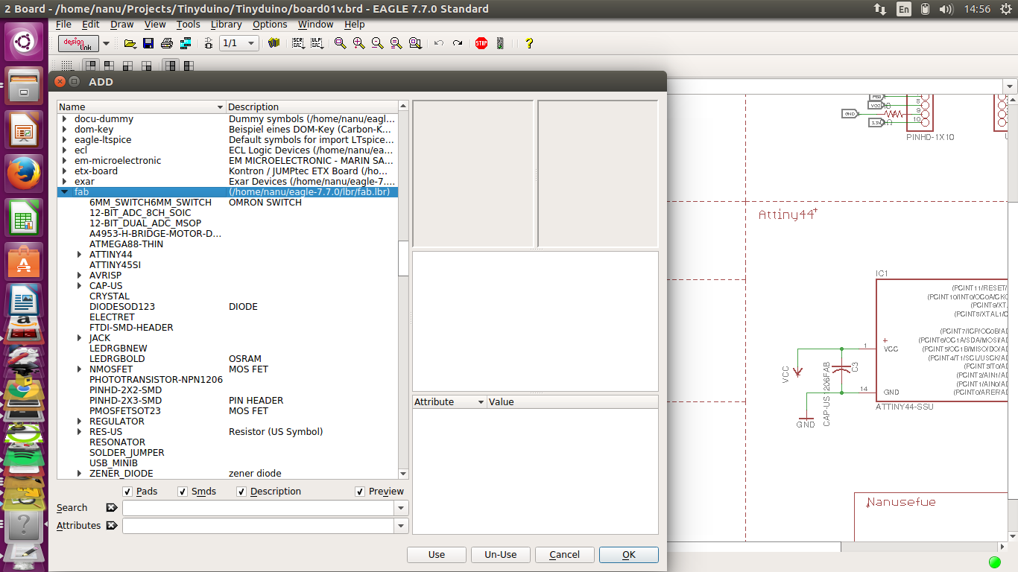Screen dimensions: 1018x572
Task: Click the red STOP icon
Action: click(x=481, y=43)
